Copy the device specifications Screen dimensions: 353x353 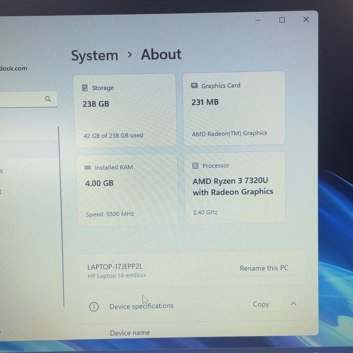261,304
